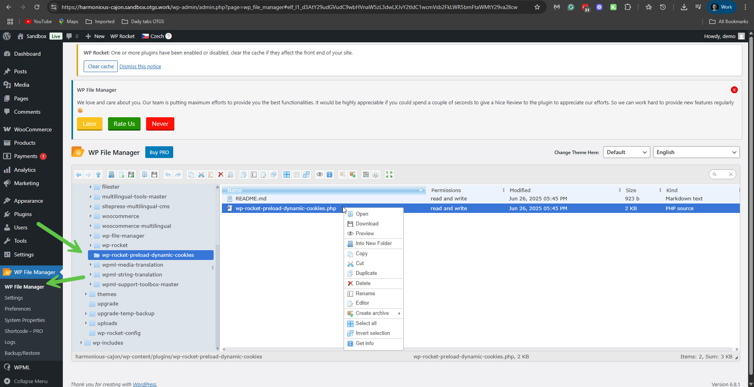754x387 pixels.
Task: Bookmark this page with the star icon
Action: (537, 7)
